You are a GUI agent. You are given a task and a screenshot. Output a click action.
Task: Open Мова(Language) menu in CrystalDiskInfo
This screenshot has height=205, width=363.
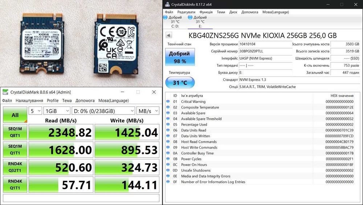coord(276,12)
